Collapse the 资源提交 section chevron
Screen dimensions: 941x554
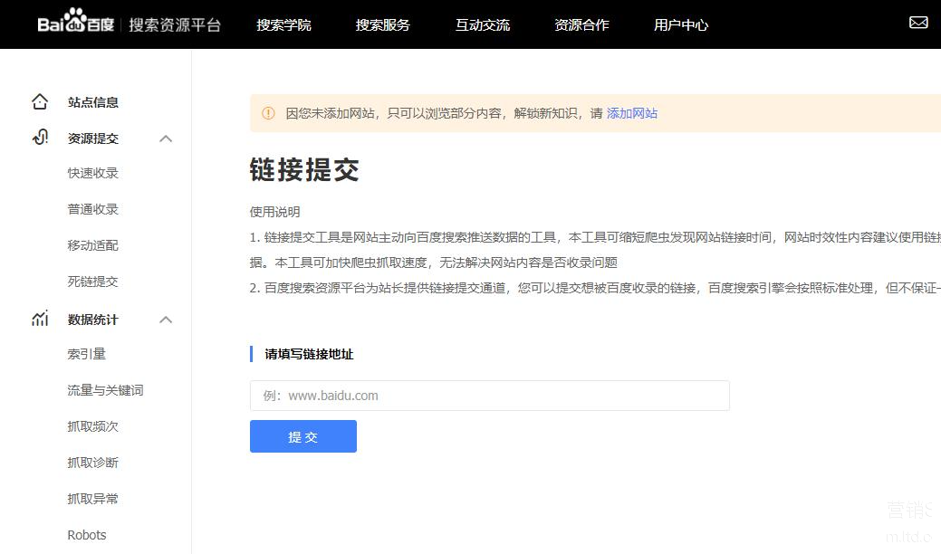pyautogui.click(x=166, y=138)
